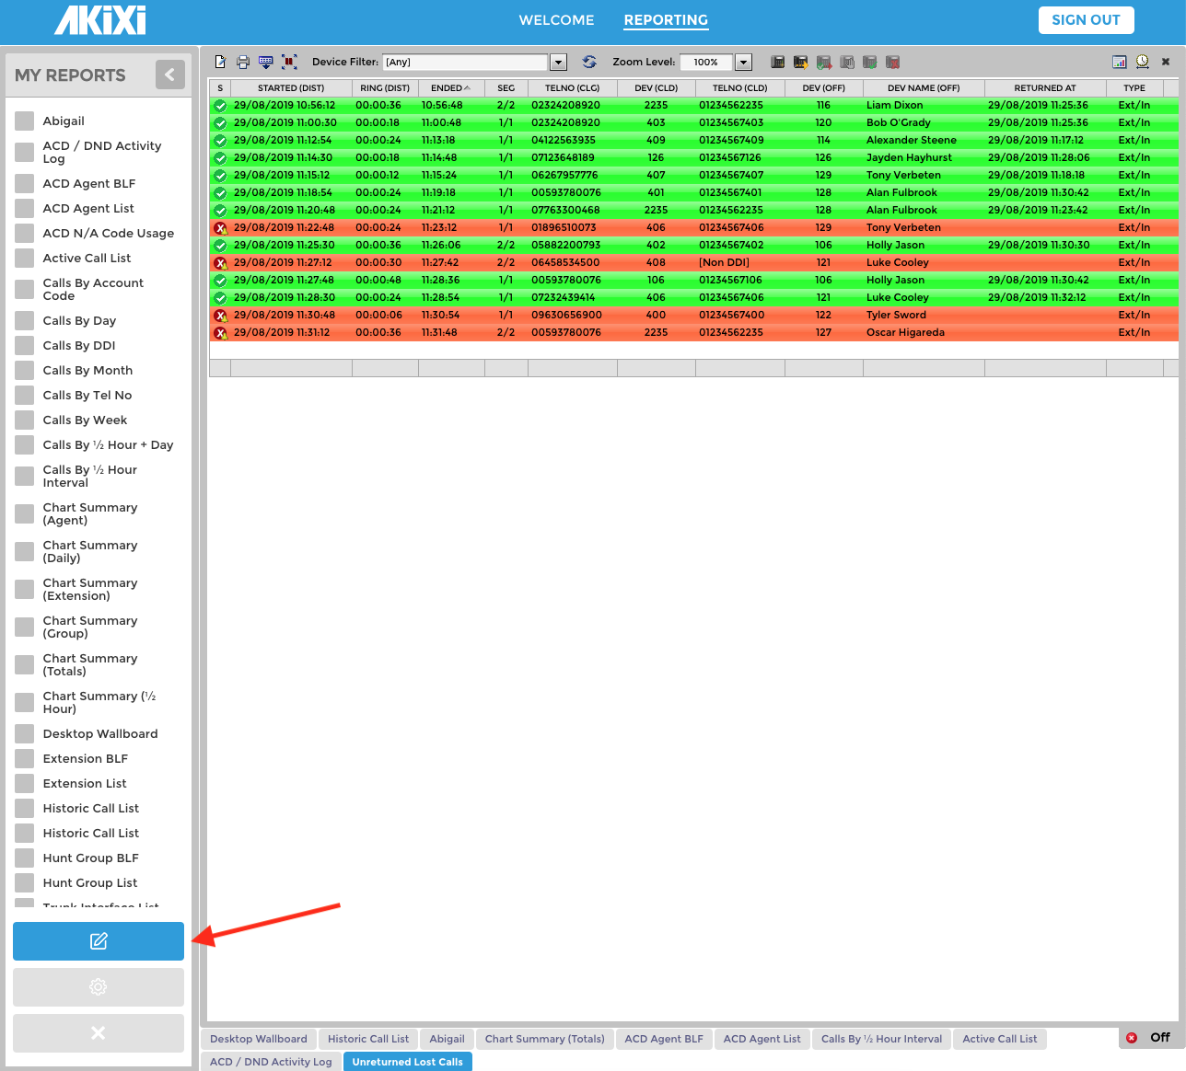Click the SIGN OUT button
Screen dimensions: 1186x1071
pyautogui.click(x=1086, y=20)
